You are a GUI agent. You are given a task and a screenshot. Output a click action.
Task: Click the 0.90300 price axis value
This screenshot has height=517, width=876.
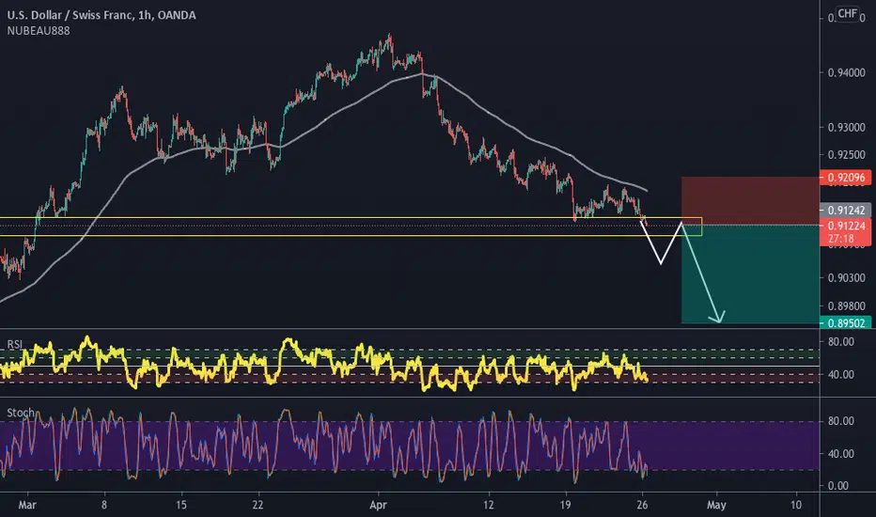click(846, 278)
